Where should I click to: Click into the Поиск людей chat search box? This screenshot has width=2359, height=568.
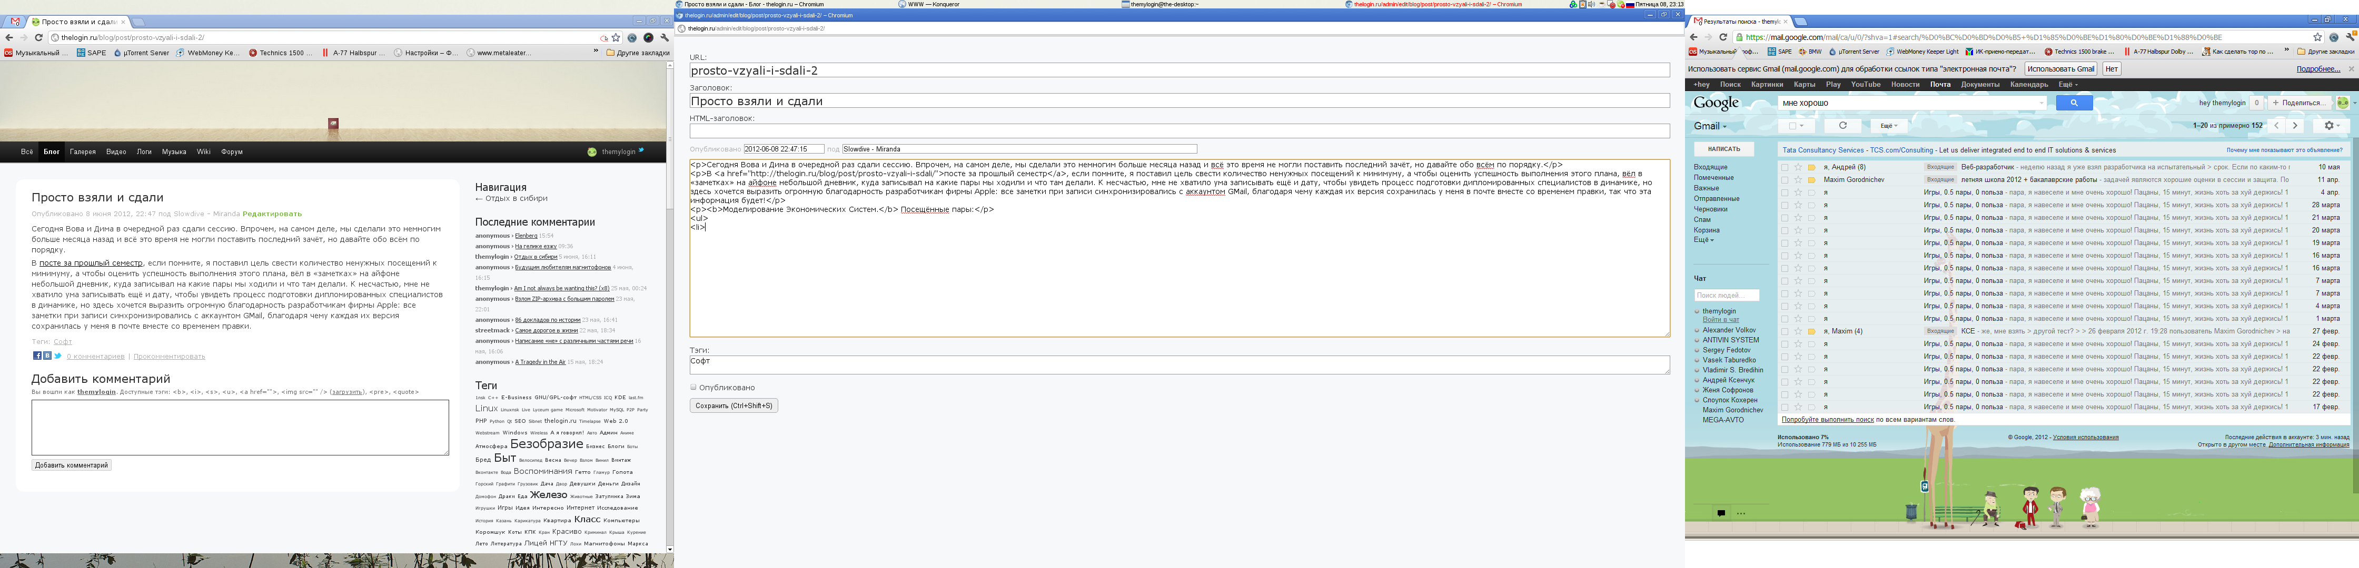pyautogui.click(x=1726, y=296)
